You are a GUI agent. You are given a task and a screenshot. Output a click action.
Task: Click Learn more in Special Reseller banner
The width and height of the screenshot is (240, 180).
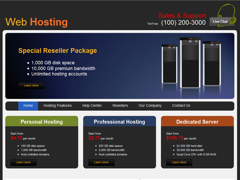click(31, 86)
